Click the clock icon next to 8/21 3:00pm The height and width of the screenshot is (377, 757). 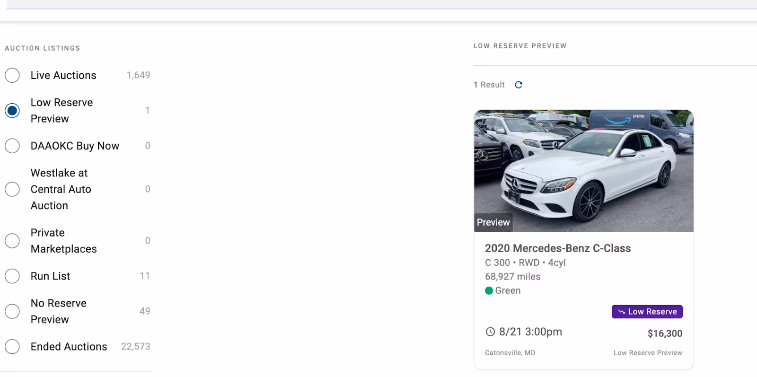pos(491,332)
